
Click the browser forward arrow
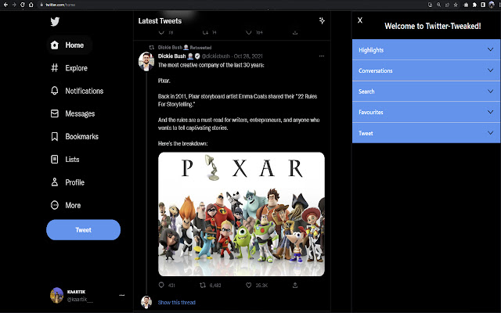point(14,5)
